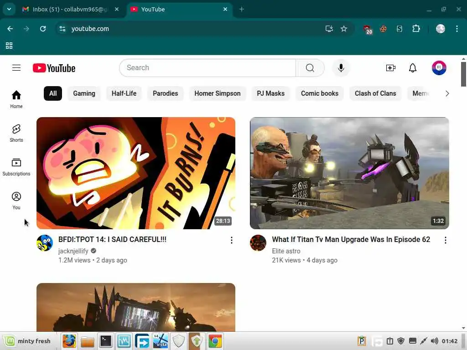Close the Gmail Inbox tab
The height and width of the screenshot is (350, 467).
click(117, 9)
